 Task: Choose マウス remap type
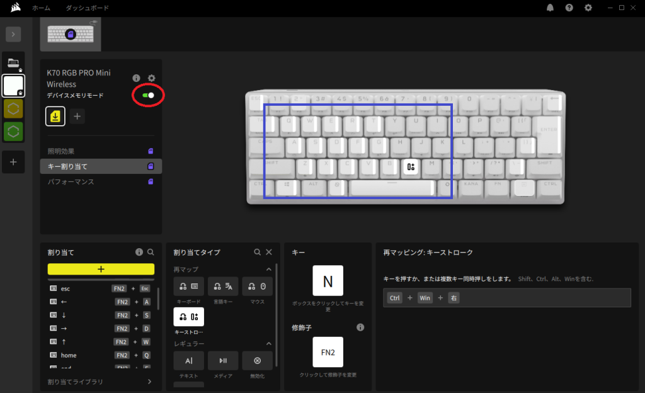click(x=257, y=287)
